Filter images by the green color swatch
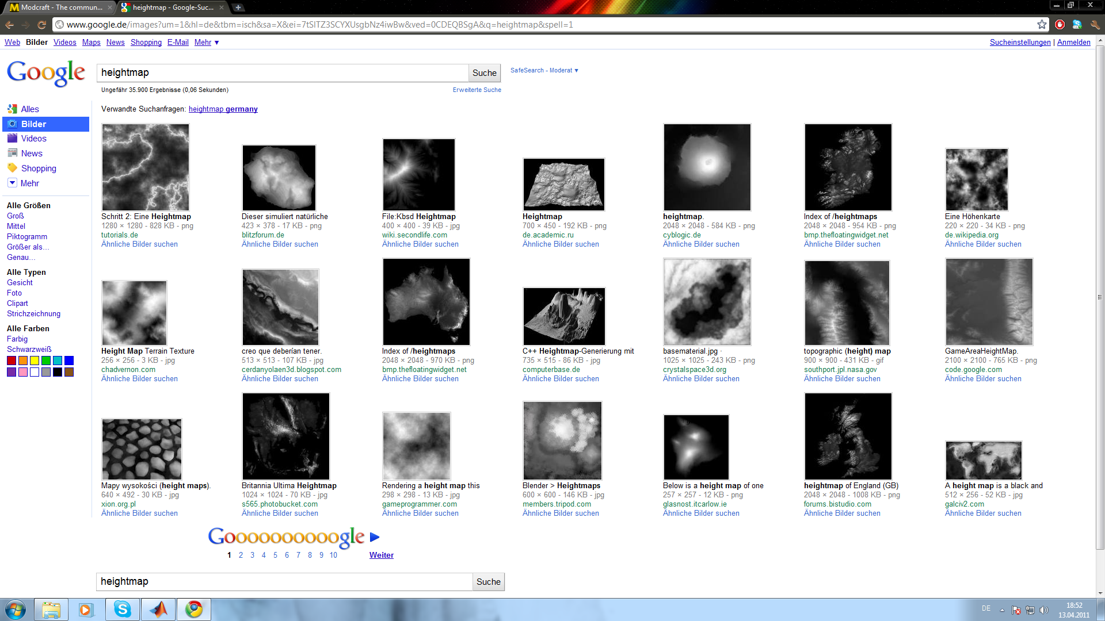The image size is (1105, 621). (46, 361)
